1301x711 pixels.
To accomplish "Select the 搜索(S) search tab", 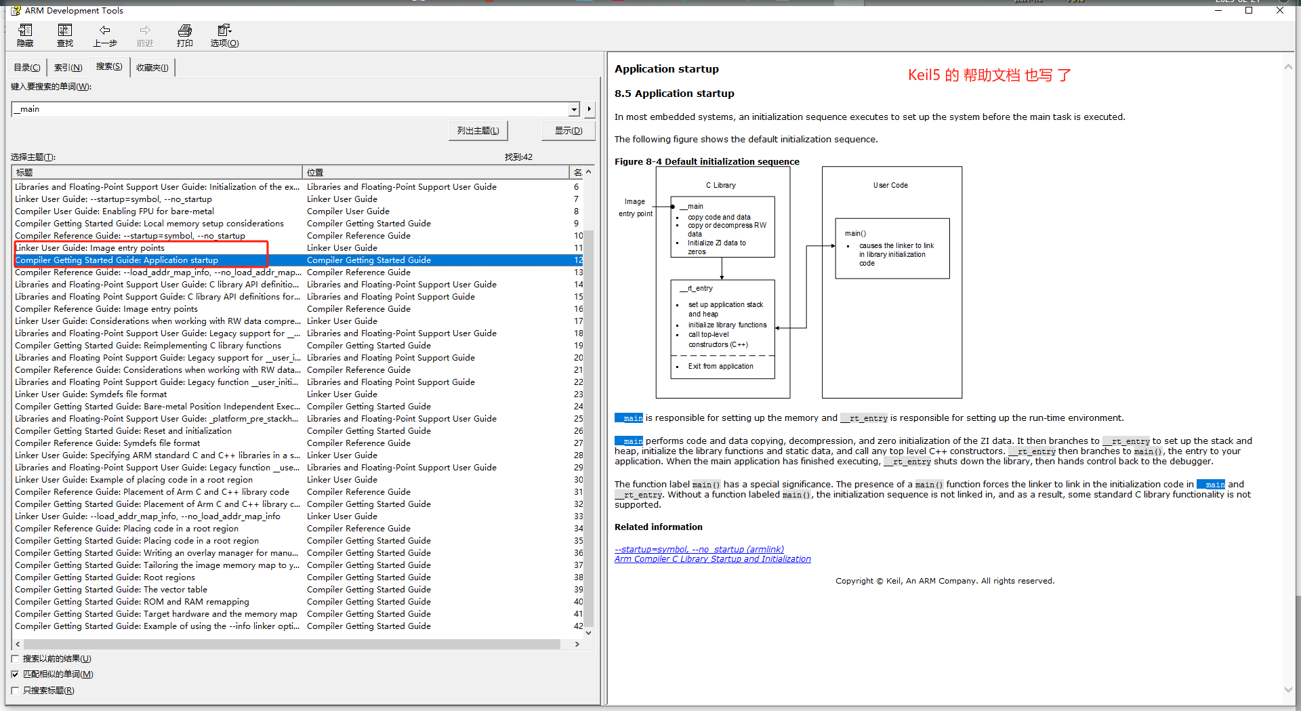I will point(109,66).
